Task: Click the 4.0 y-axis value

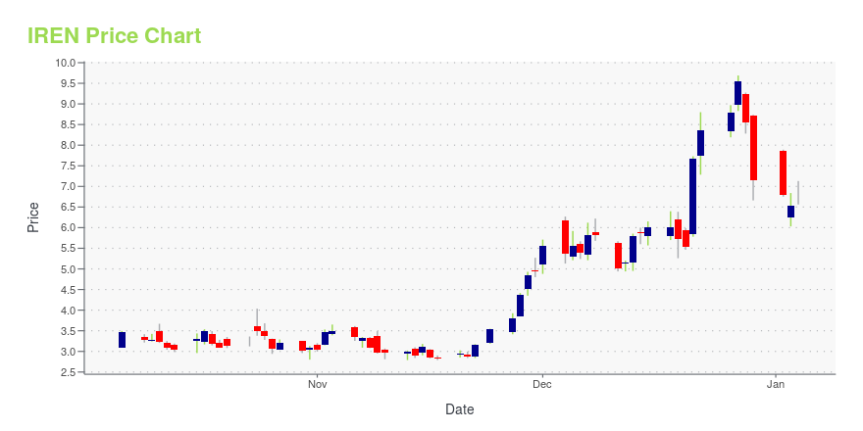Action: click(x=69, y=311)
